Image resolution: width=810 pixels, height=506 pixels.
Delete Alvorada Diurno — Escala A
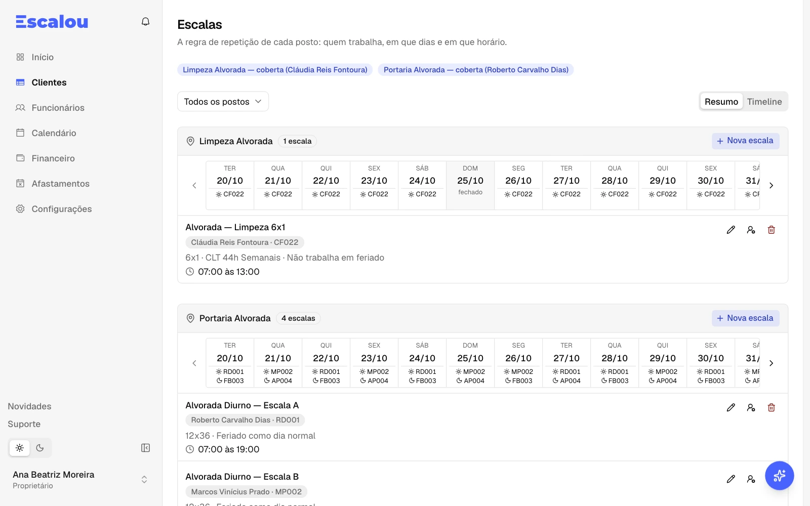point(771,407)
